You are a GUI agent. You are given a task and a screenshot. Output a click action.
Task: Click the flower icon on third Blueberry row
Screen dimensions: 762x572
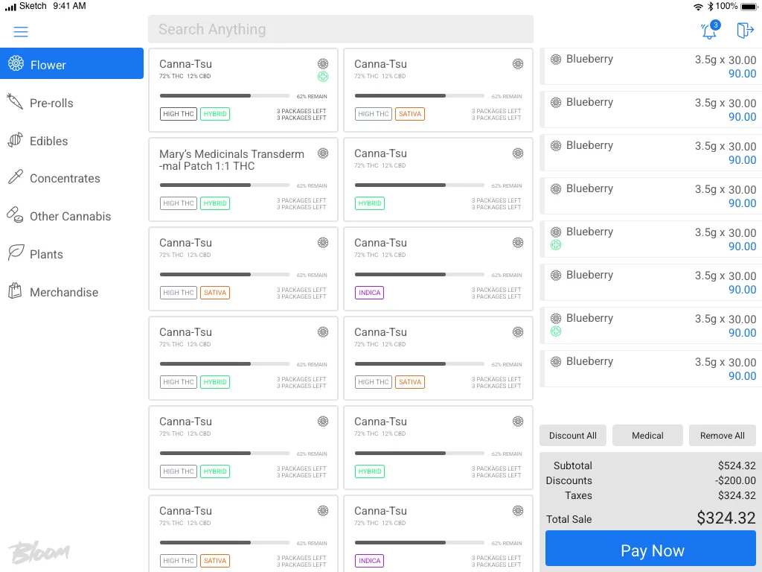click(556, 145)
